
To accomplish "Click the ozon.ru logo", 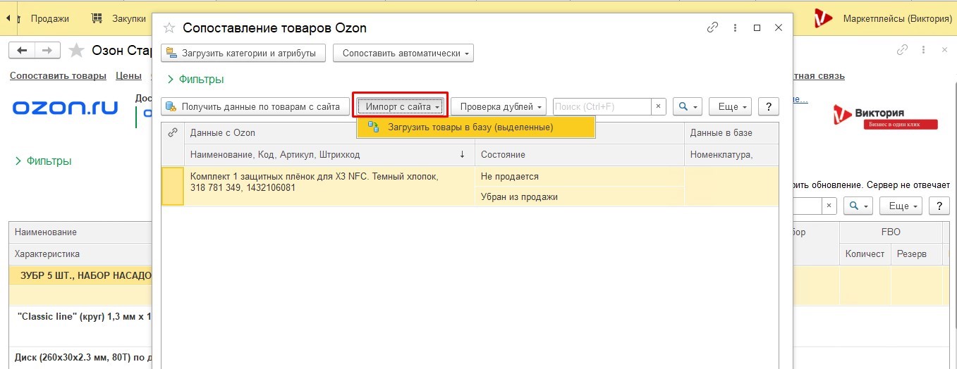I will 66,108.
